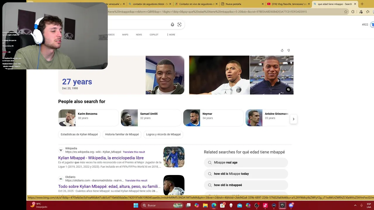Open OBS Studio from the taskbar
This screenshot has height=210, width=374.
tap(257, 205)
